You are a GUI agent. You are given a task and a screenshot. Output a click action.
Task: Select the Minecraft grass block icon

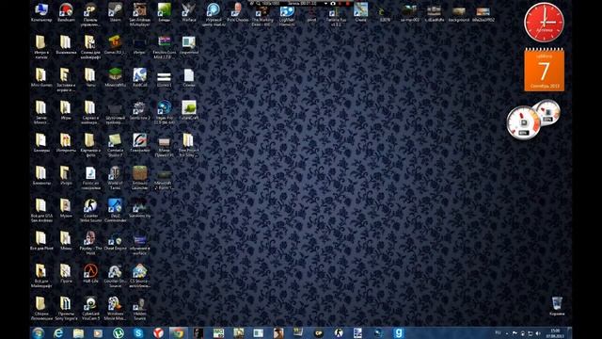115,77
